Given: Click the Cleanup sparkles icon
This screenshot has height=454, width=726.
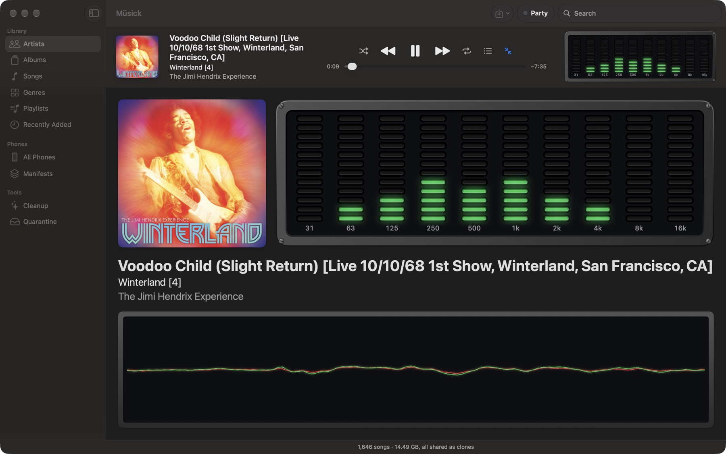Looking at the screenshot, I should [15, 206].
